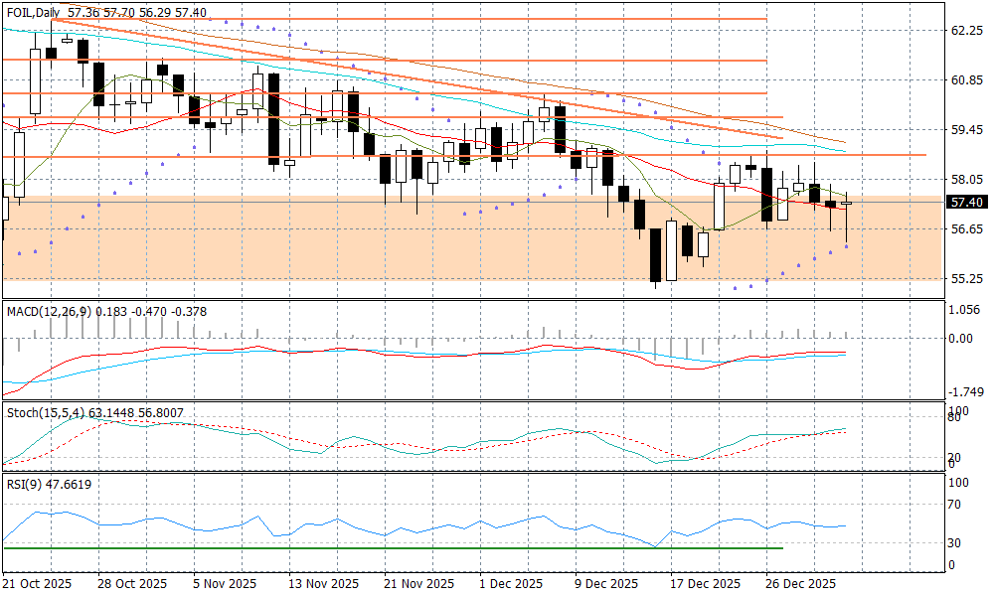
Task: Click the MACD(12,26,9) indicator label
Action: (49, 311)
